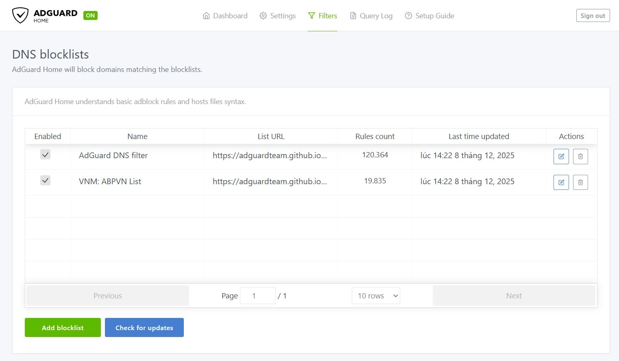Click the AdGuard Home shield logo
Screen dimensions: 619x361
(x=20, y=15)
